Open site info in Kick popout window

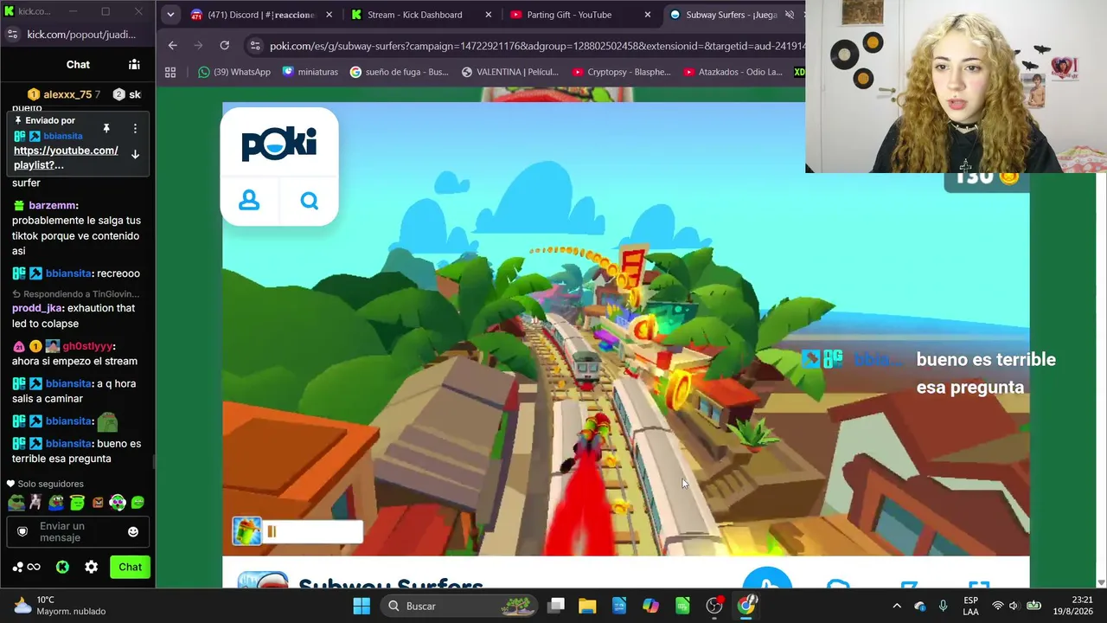tap(12, 35)
